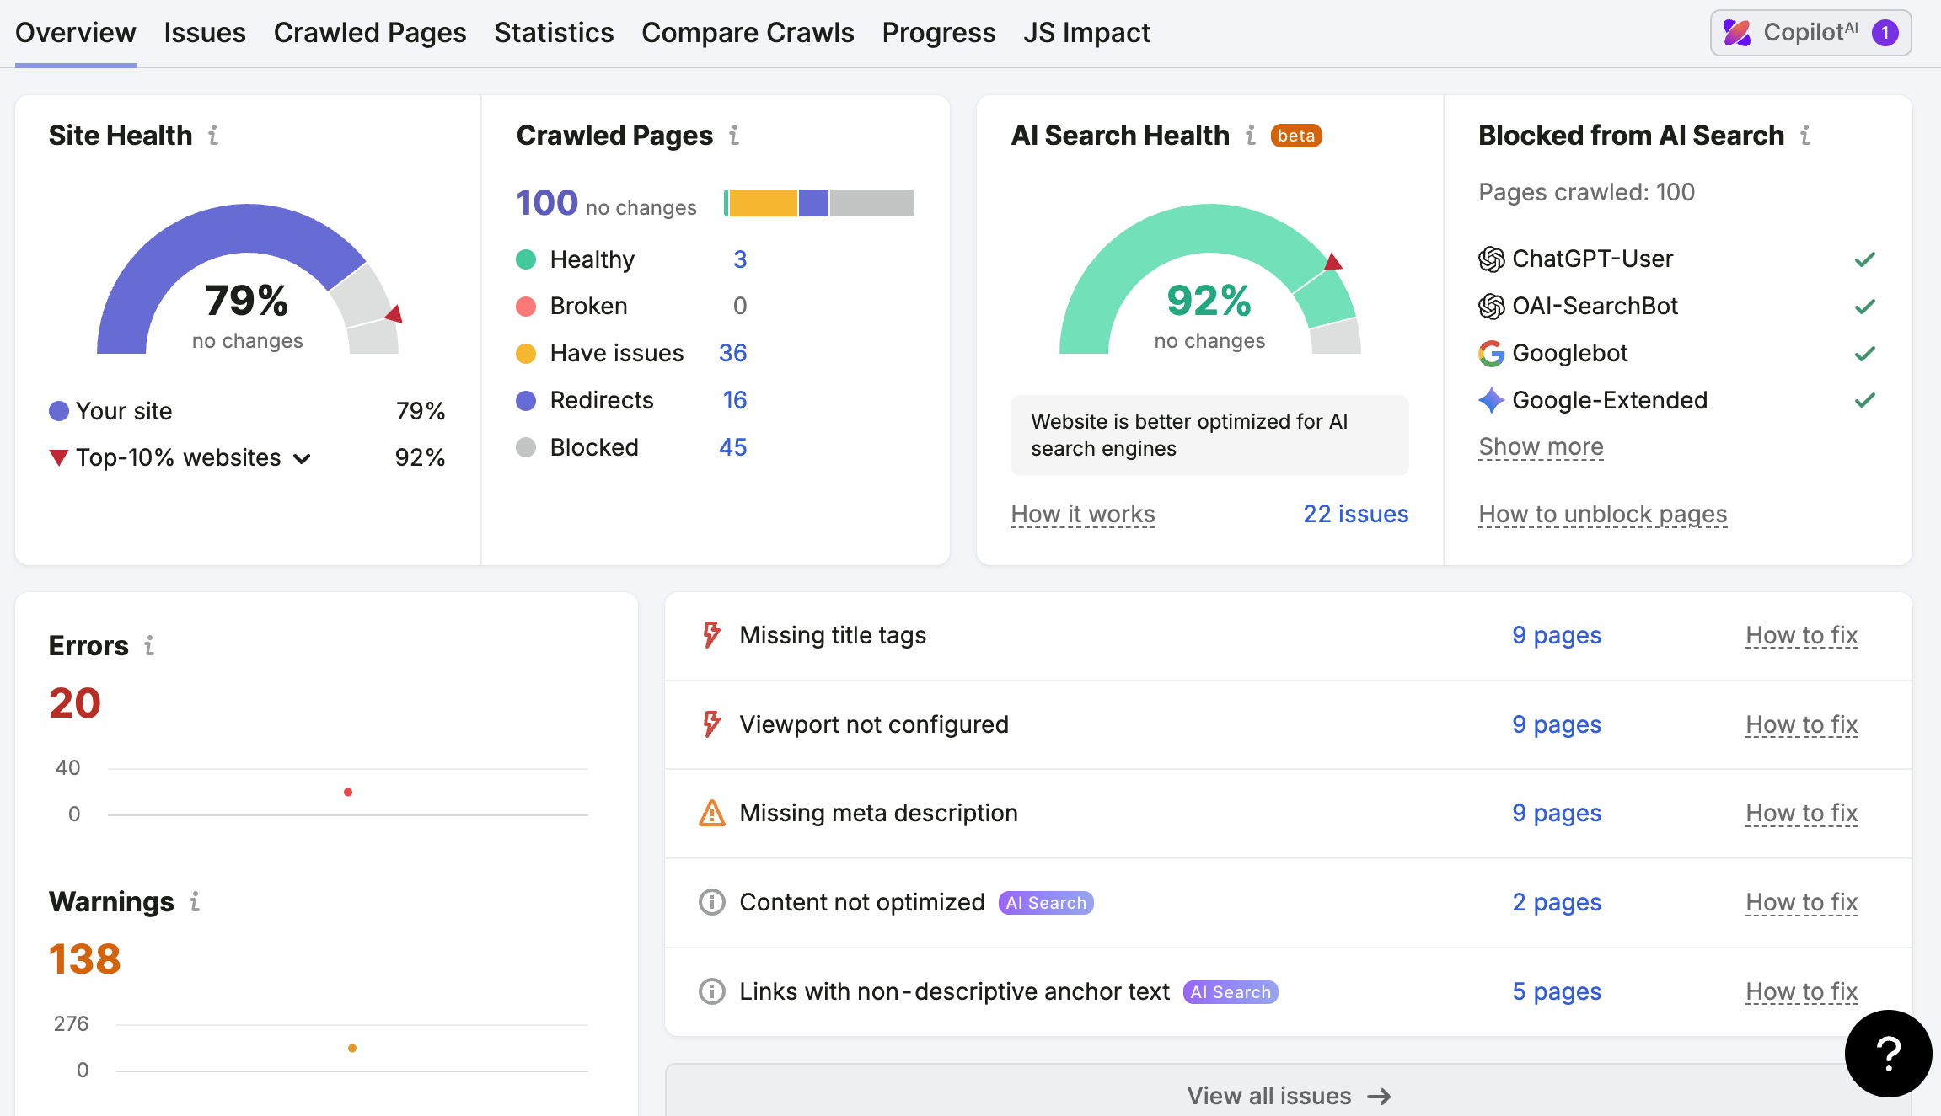Open How to fix for Viewport not configured
Viewport: 1941px width, 1116px height.
[1802, 724]
